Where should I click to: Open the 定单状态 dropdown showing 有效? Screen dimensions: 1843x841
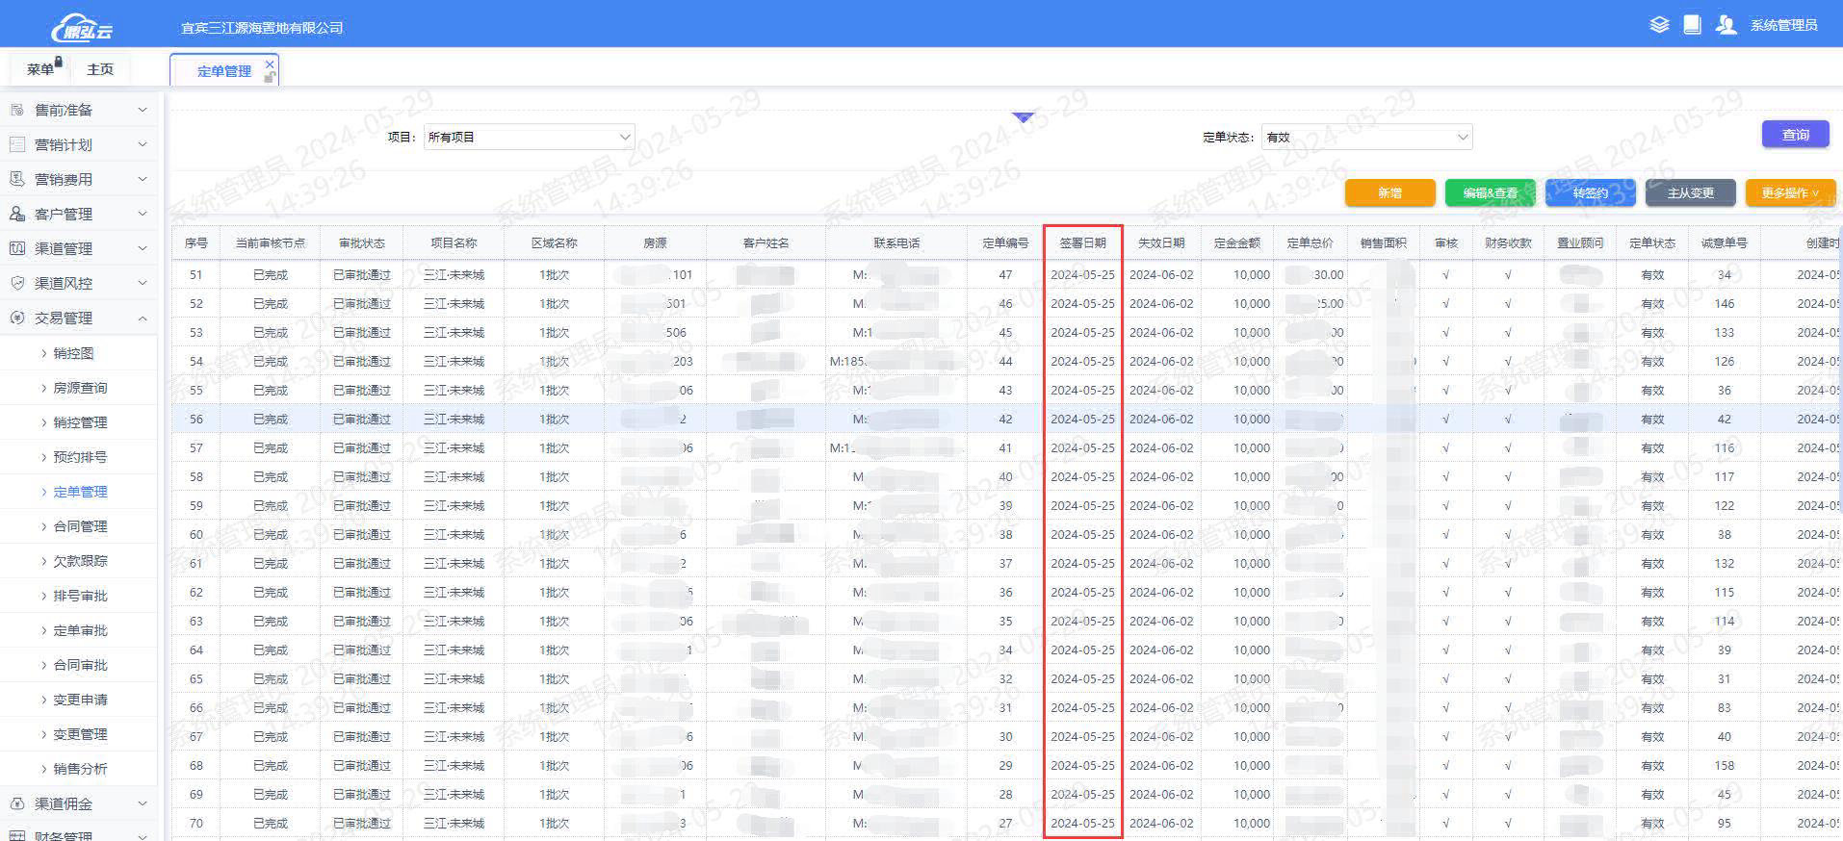1366,137
